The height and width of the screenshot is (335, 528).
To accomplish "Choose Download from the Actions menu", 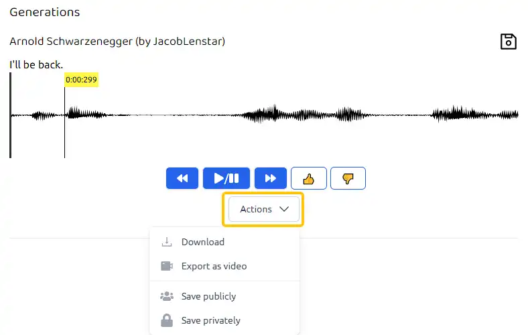I will [224, 242].
